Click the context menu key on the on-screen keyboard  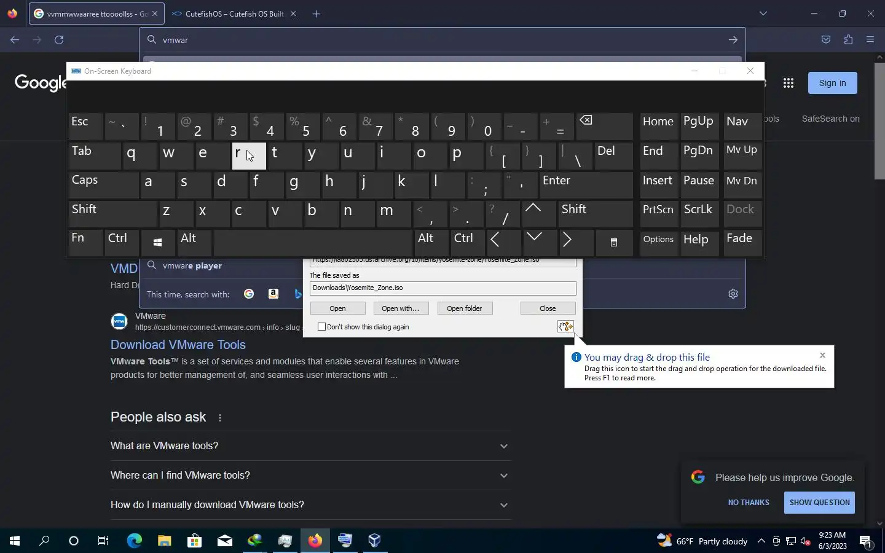click(x=613, y=242)
